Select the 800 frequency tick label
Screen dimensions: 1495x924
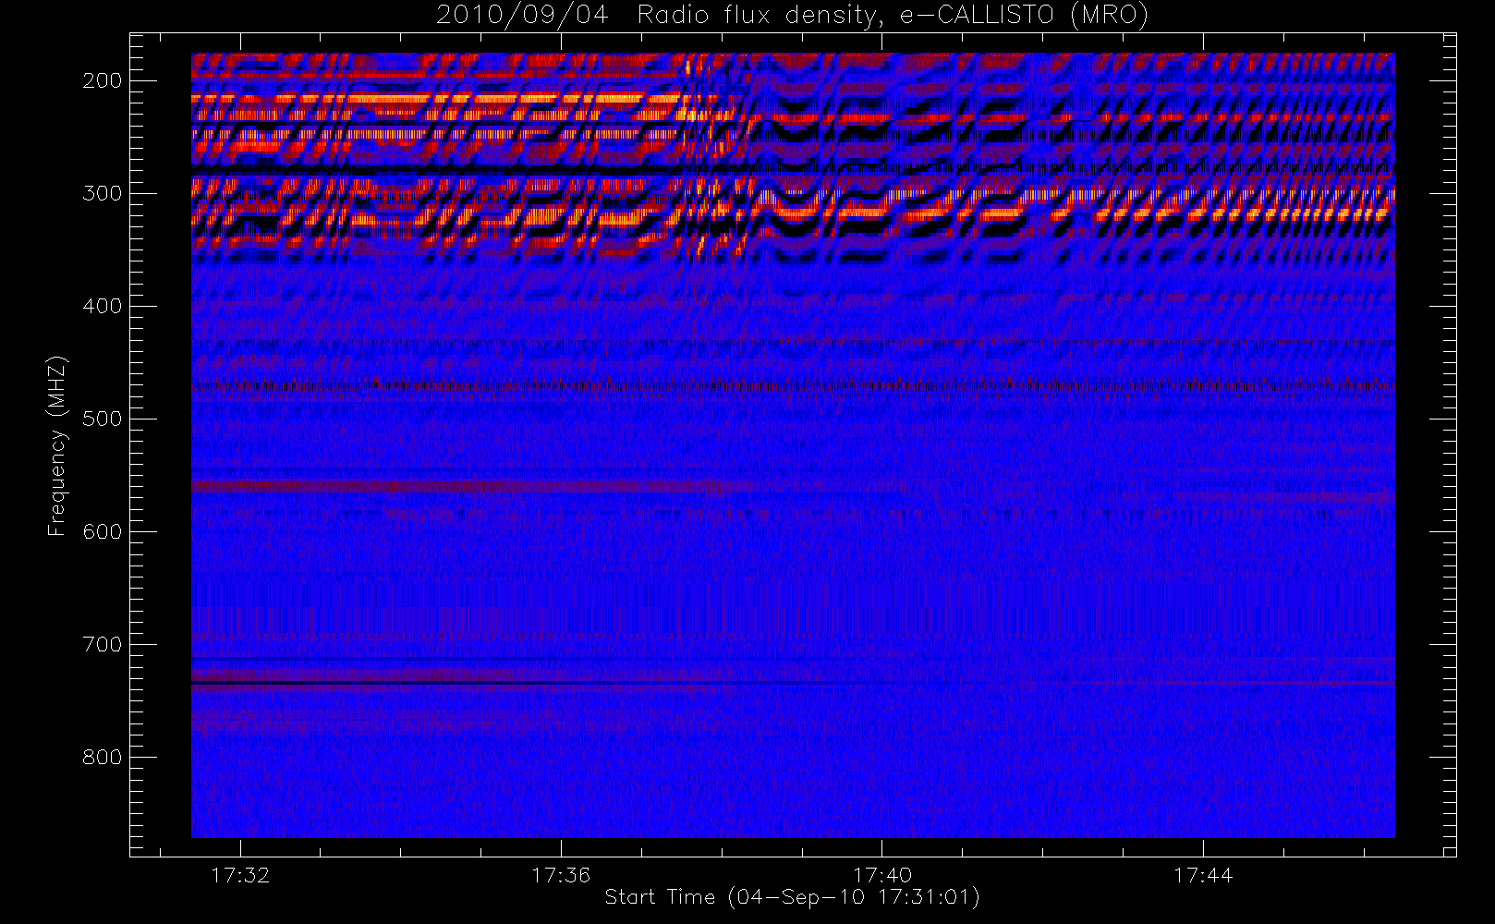[103, 757]
